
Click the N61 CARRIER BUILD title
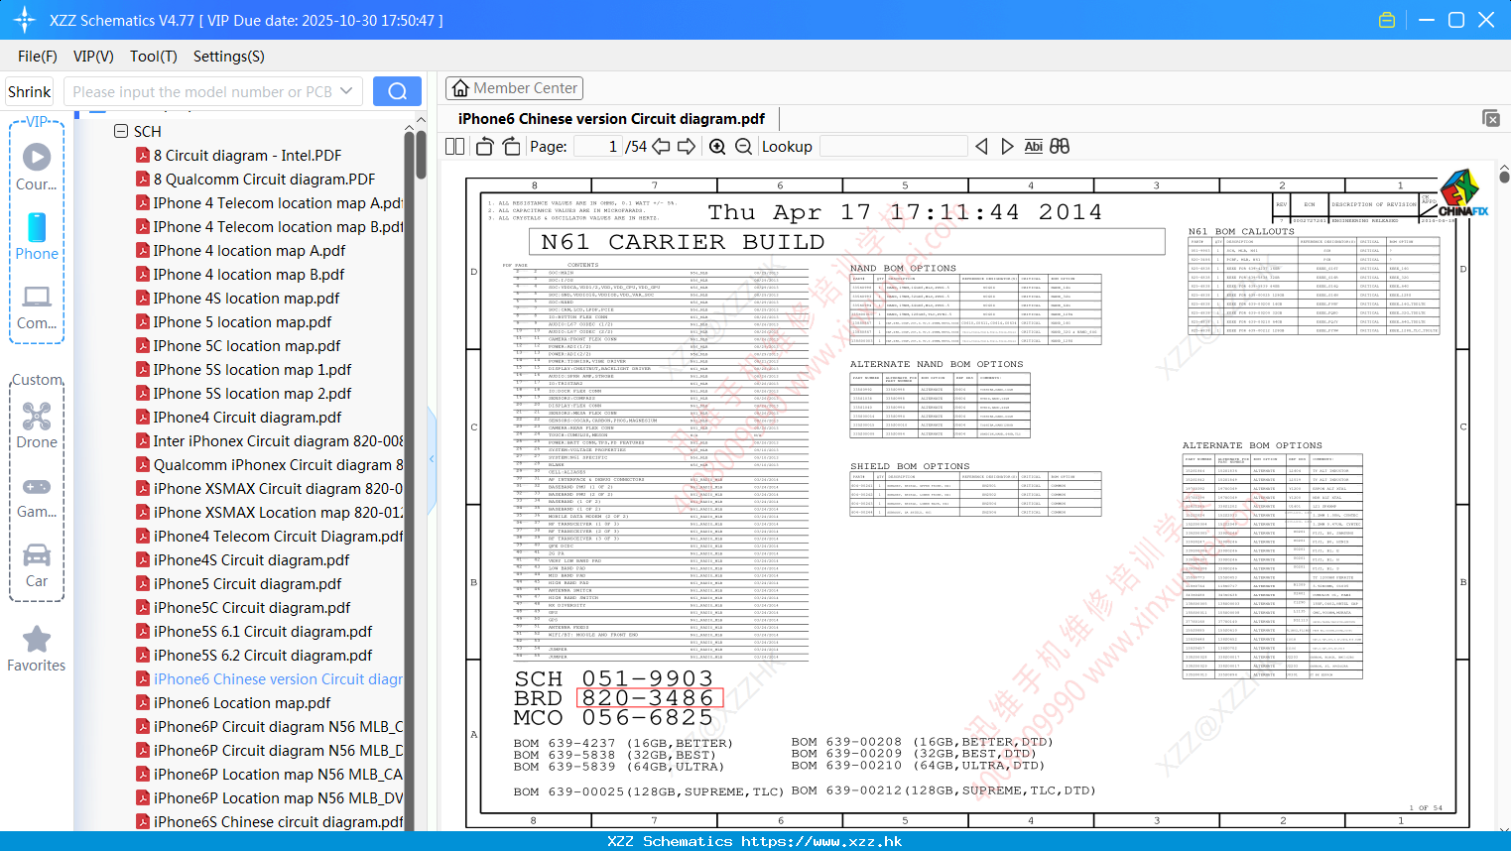pyautogui.click(x=683, y=242)
